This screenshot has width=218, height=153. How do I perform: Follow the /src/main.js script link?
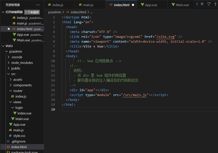click(x=135, y=95)
